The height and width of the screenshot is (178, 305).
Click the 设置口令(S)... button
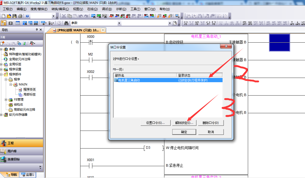pyautogui.click(x=155, y=123)
